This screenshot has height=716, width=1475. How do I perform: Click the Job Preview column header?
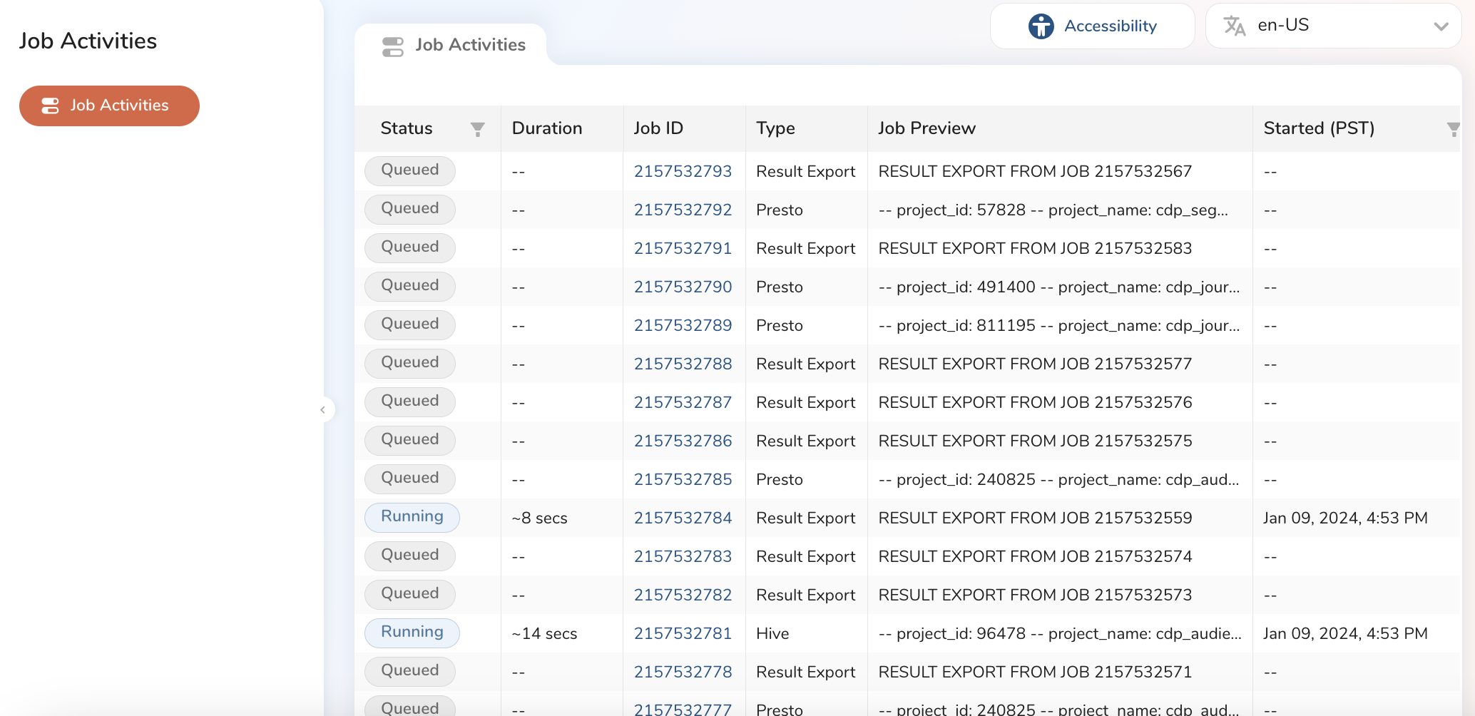927,128
